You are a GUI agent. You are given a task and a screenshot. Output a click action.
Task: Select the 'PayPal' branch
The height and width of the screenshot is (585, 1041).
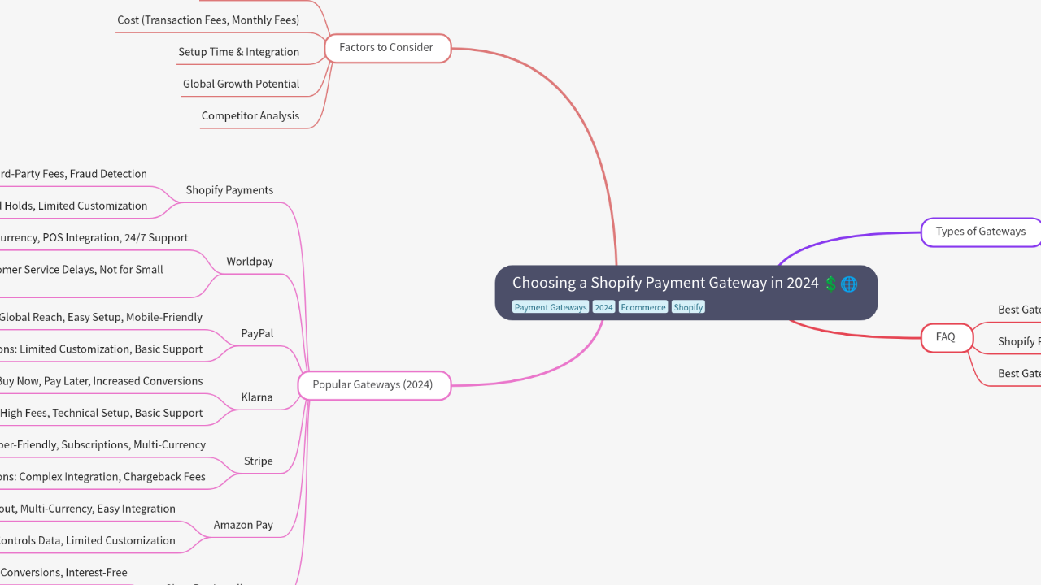257,333
